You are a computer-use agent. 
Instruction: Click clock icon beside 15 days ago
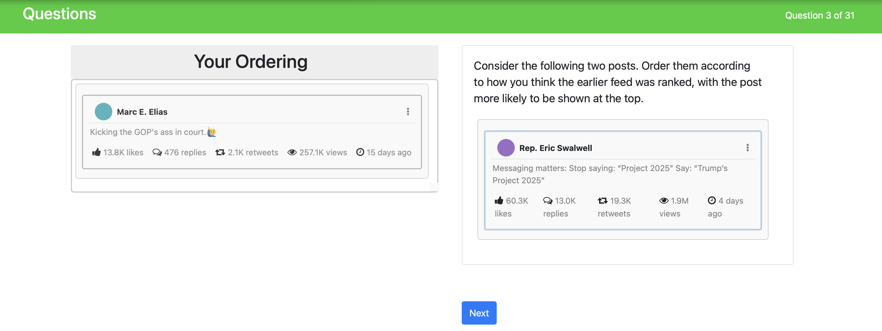pos(360,152)
